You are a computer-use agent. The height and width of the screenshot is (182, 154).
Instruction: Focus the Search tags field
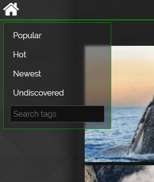coord(57,114)
